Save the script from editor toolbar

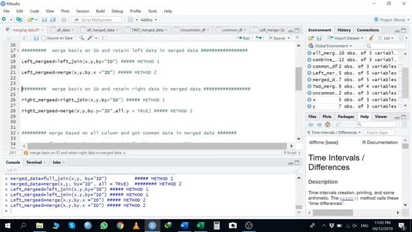click(36, 38)
